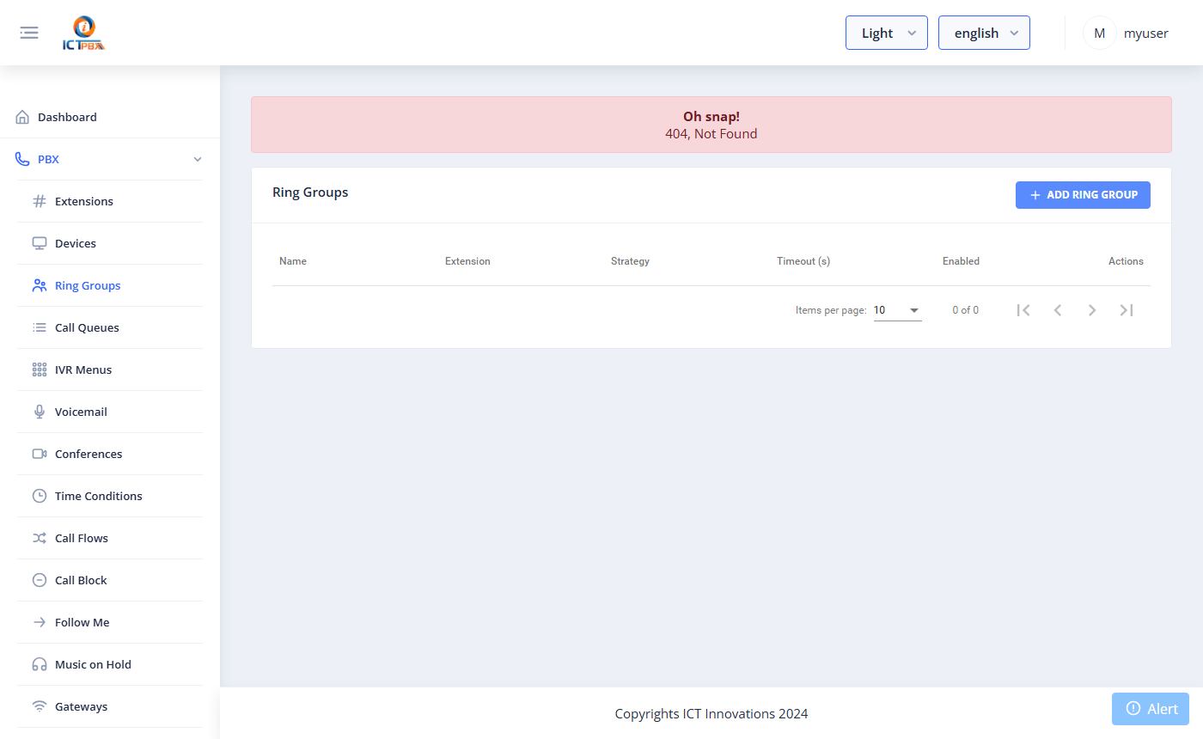Click the ICT PBX logo
The height and width of the screenshot is (739, 1203).
coord(83,34)
